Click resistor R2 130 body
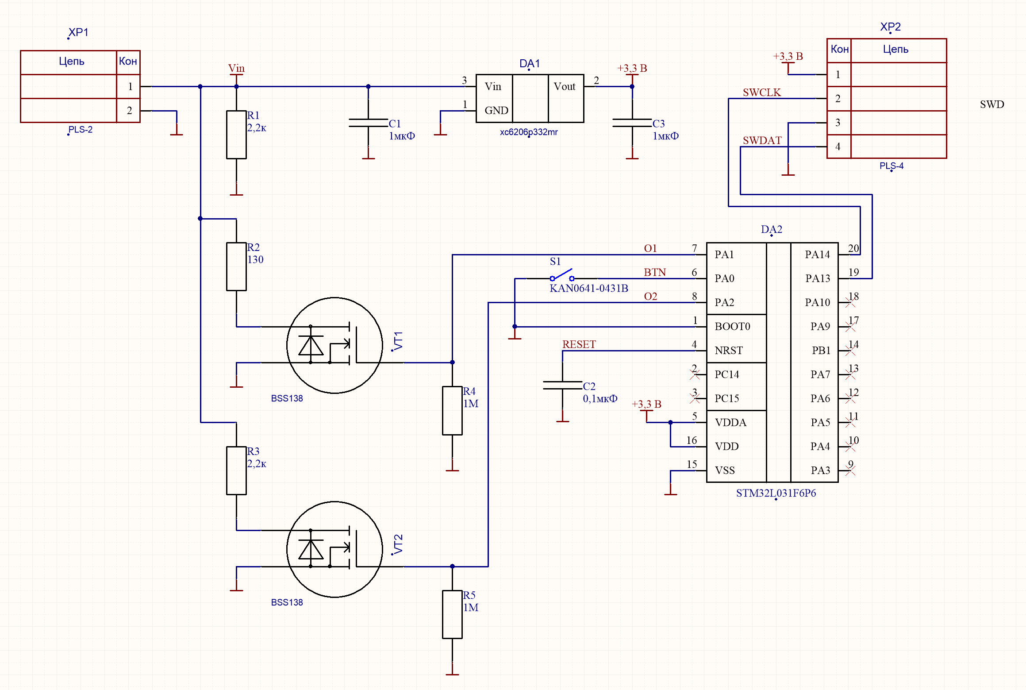 point(236,266)
